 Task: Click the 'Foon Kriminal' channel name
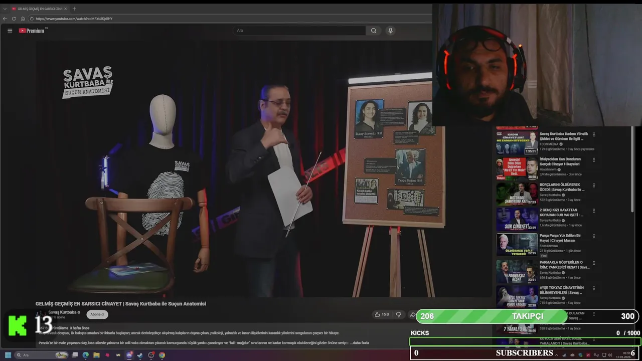(x=550, y=246)
